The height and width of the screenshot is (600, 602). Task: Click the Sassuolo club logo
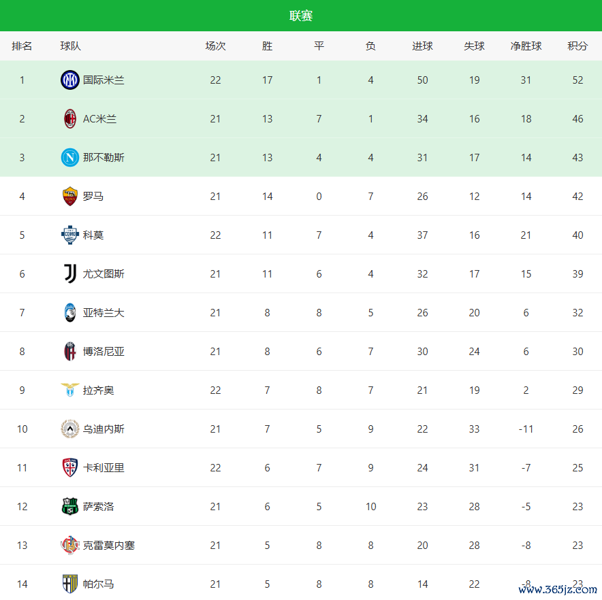[x=69, y=507]
